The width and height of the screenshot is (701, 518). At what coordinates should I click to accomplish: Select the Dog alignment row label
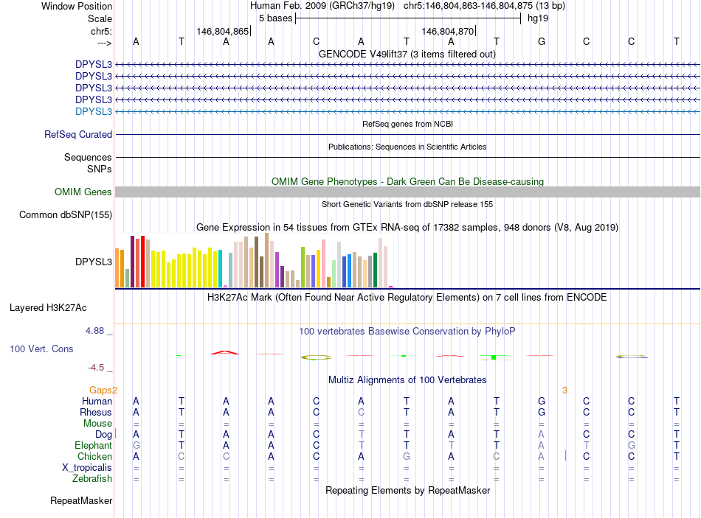[x=103, y=435]
